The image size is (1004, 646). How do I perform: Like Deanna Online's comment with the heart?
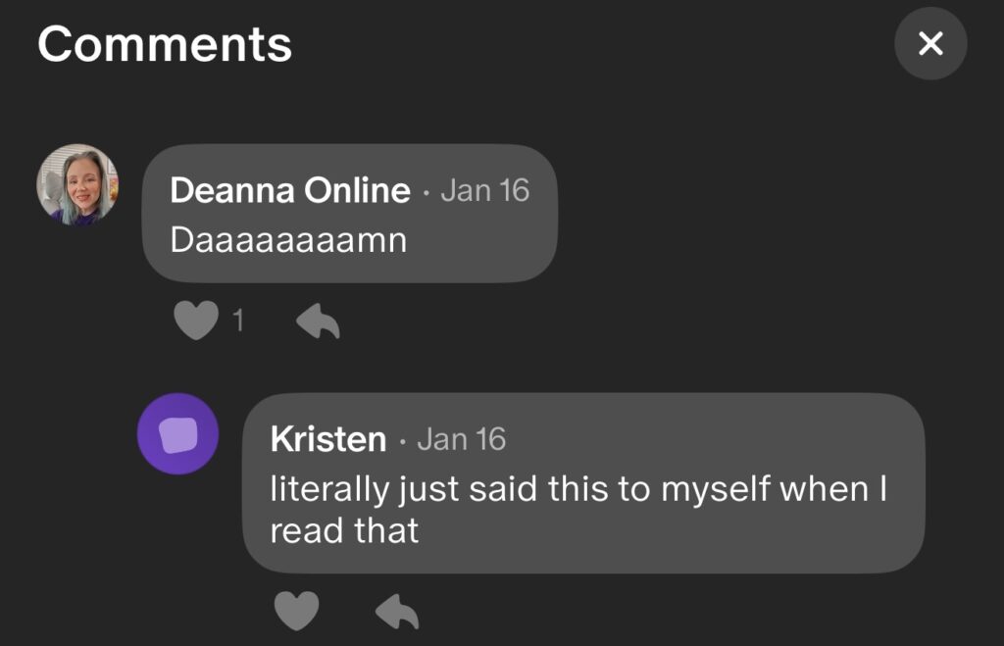click(195, 321)
